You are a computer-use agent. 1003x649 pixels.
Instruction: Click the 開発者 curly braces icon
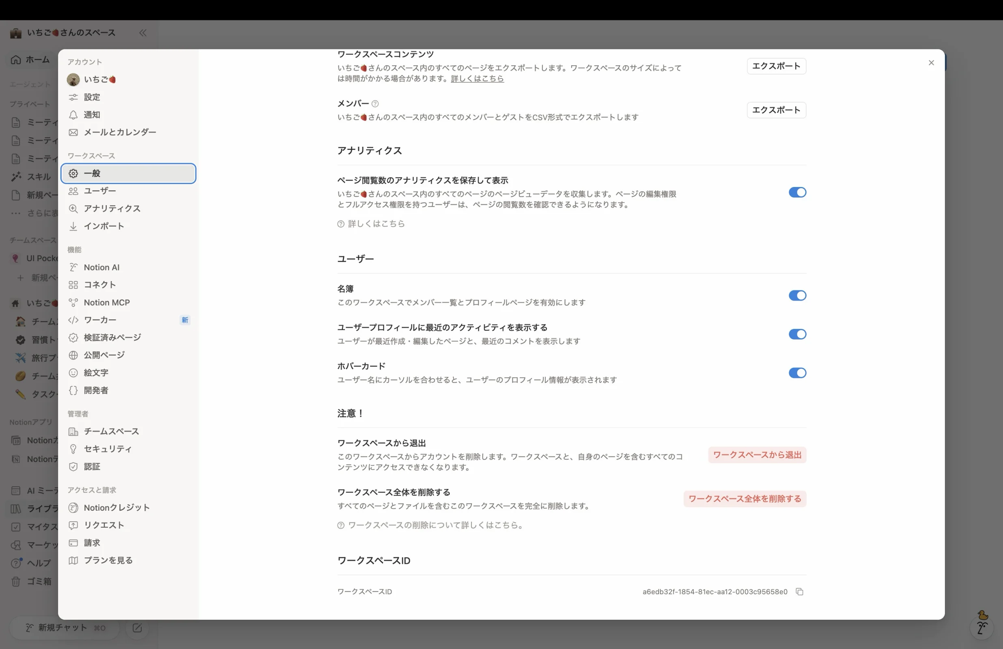73,391
